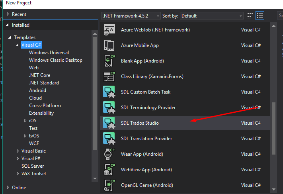Choose SDL Trados Studio template name
This screenshot has width=283, height=194.
click(x=140, y=123)
